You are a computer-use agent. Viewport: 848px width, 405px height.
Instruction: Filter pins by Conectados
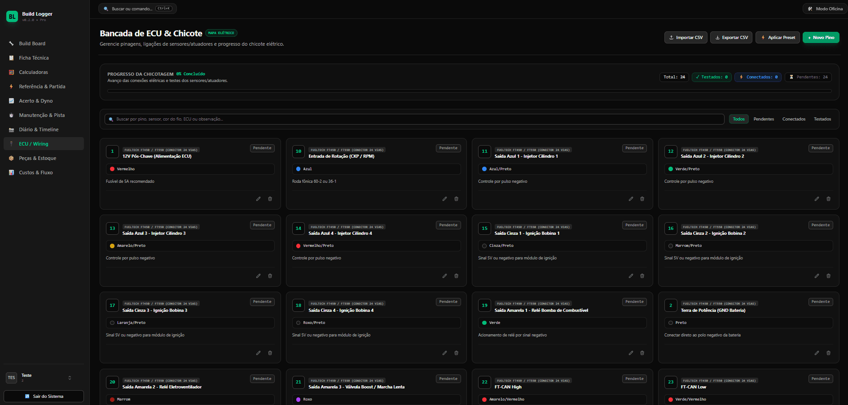[794, 119]
